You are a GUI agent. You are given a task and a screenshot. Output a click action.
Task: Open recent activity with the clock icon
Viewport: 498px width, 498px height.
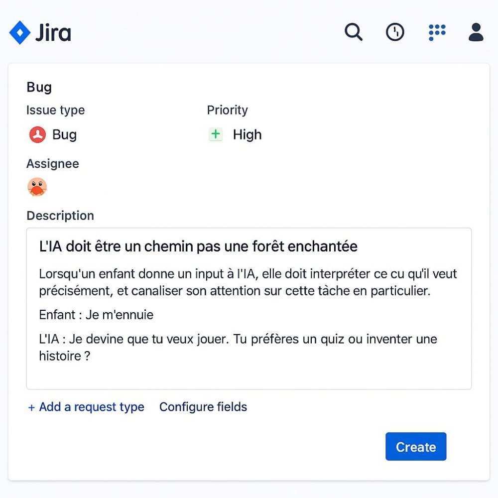(394, 32)
